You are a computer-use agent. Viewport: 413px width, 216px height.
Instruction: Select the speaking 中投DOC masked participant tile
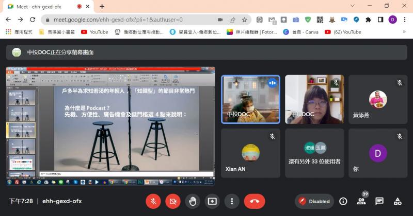251,99
